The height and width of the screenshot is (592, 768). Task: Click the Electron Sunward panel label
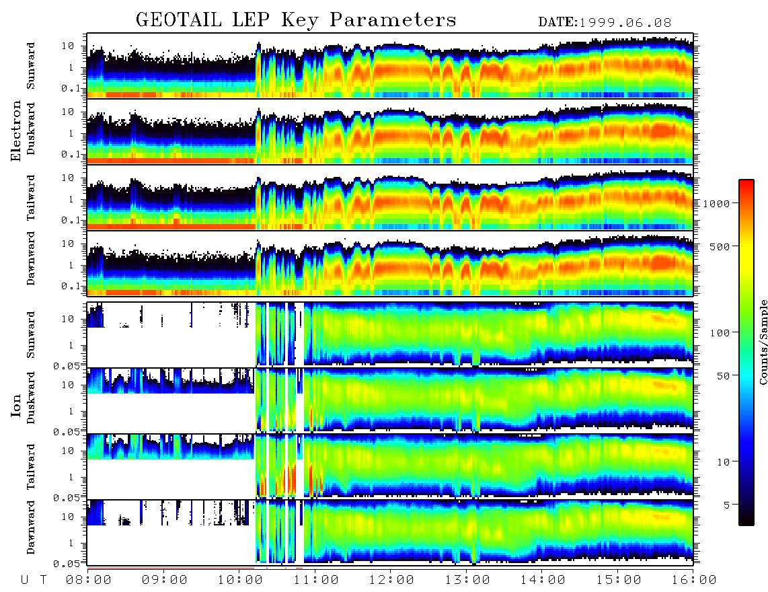[x=31, y=66]
